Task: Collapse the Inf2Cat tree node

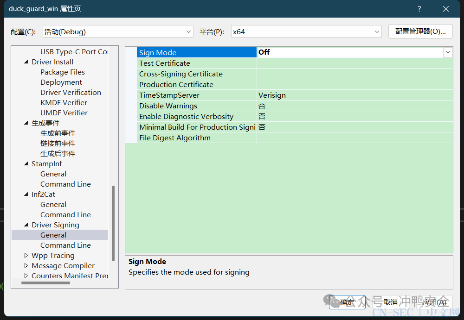Action: 26,194
